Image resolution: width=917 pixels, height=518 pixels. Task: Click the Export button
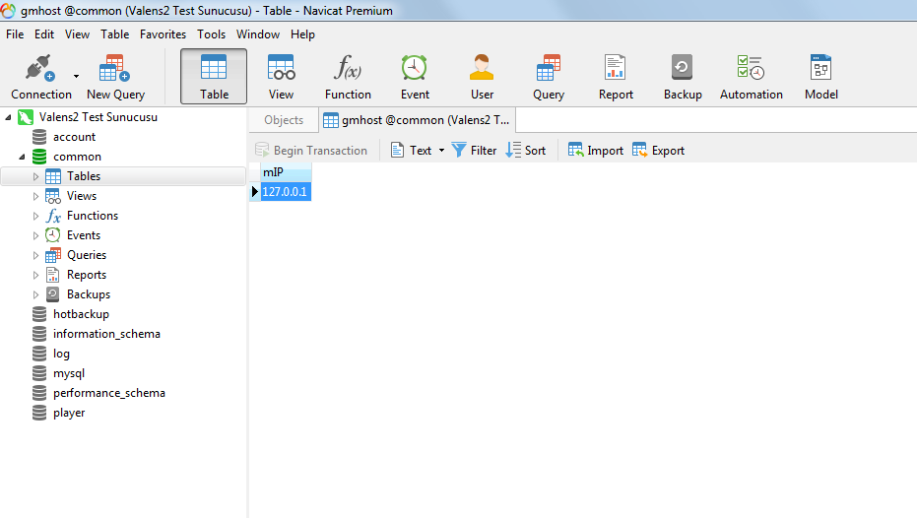659,151
